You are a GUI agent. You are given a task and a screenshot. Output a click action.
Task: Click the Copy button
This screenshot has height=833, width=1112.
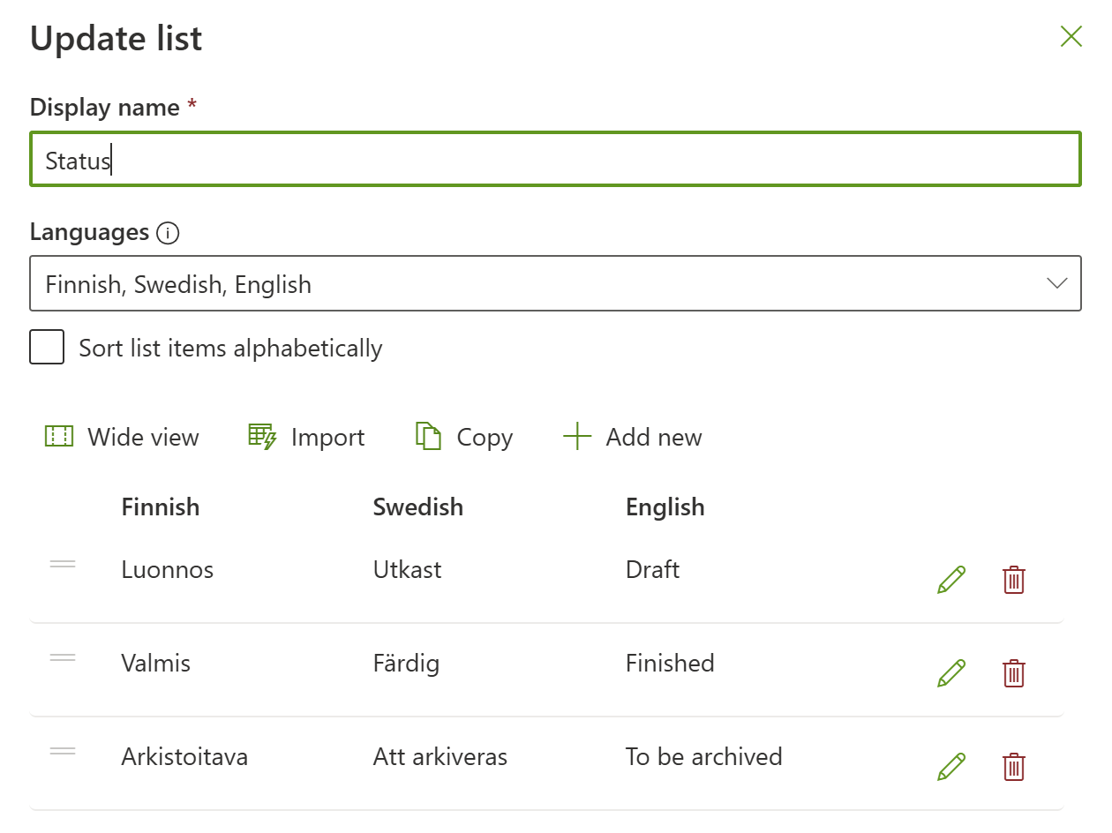coord(464,438)
